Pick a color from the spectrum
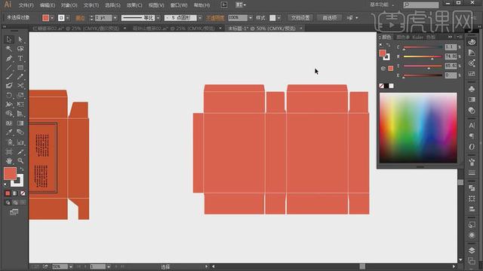This screenshot has width=483, height=271. tap(418, 128)
